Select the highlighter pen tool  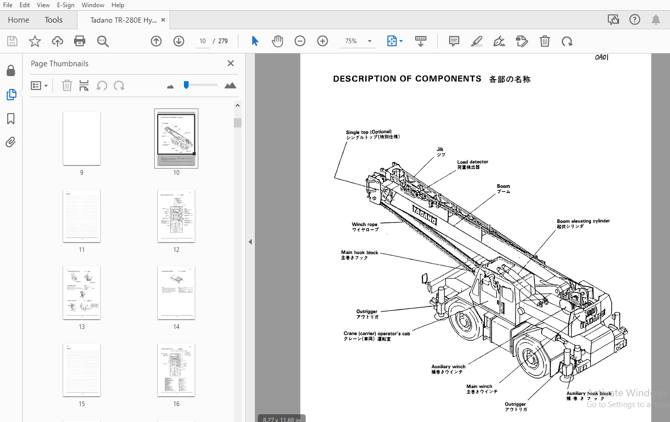[477, 41]
